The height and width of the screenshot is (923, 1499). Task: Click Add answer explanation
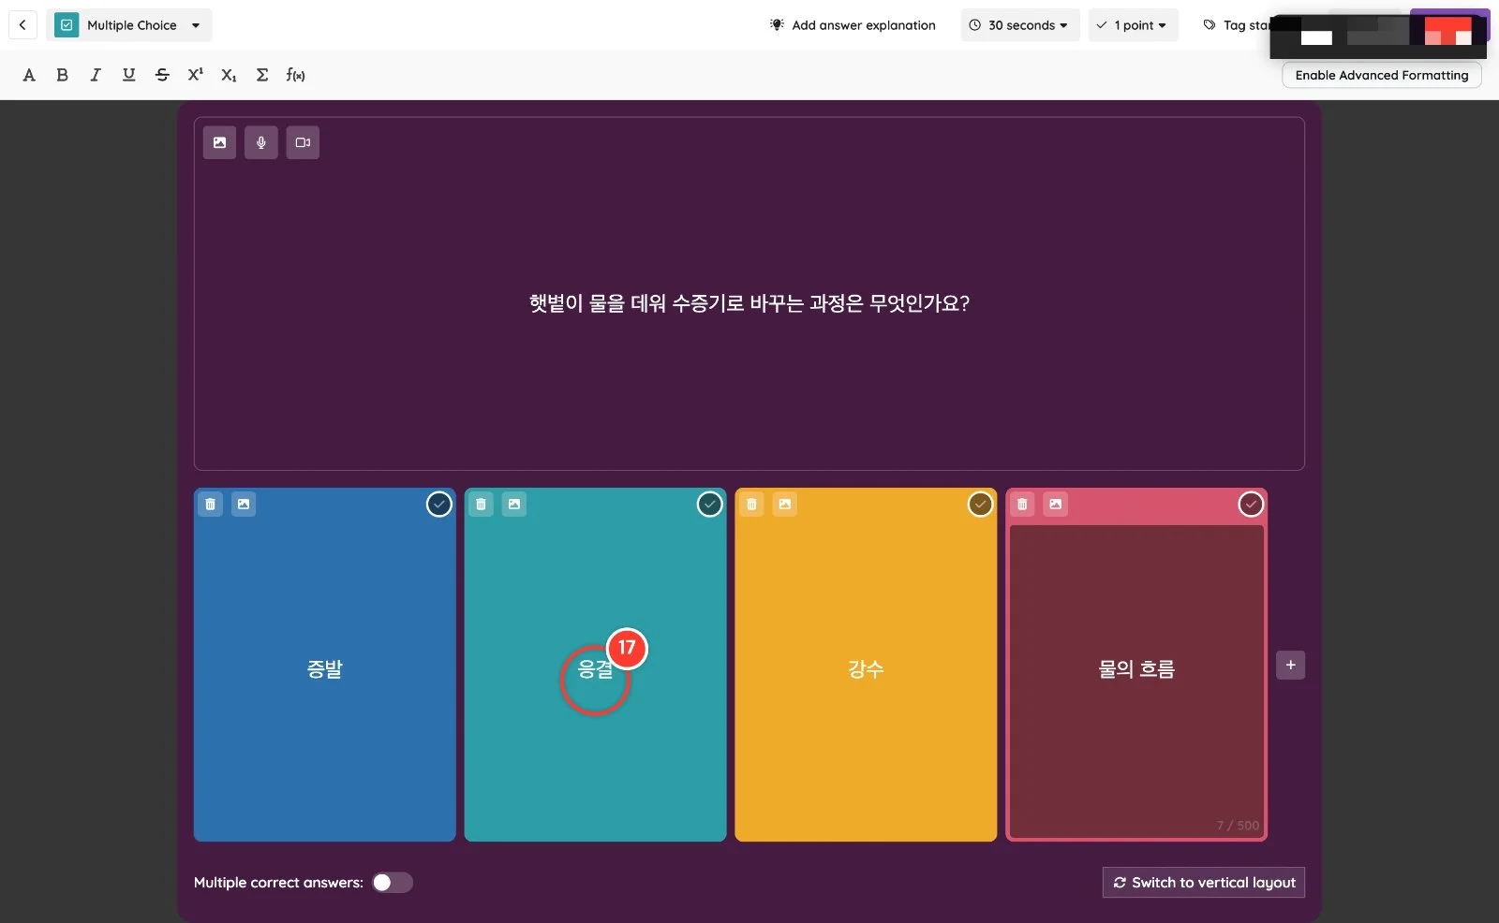coord(853,25)
